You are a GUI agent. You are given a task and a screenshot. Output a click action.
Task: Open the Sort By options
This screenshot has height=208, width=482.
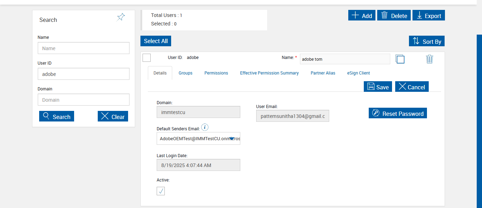(x=427, y=41)
